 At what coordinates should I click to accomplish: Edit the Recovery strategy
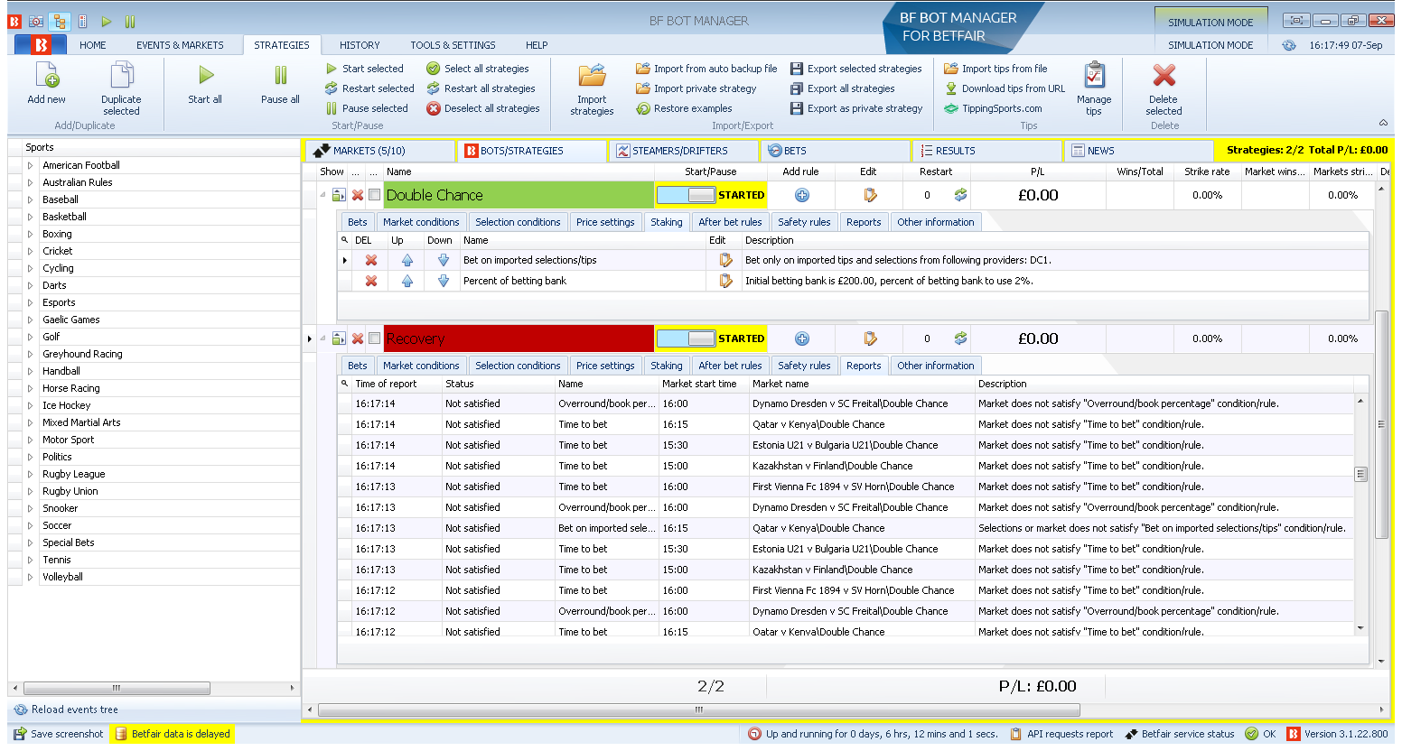[870, 338]
